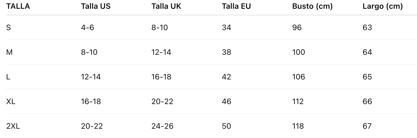Select the XL size row label

click(11, 101)
